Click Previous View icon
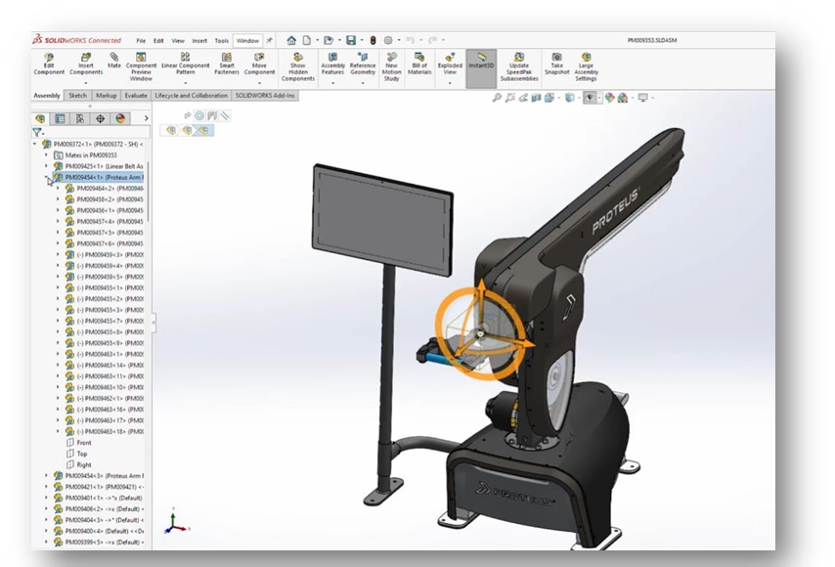Image resolution: width=835 pixels, height=567 pixels. [x=523, y=98]
